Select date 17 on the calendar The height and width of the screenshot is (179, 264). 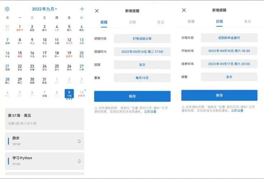45,54
